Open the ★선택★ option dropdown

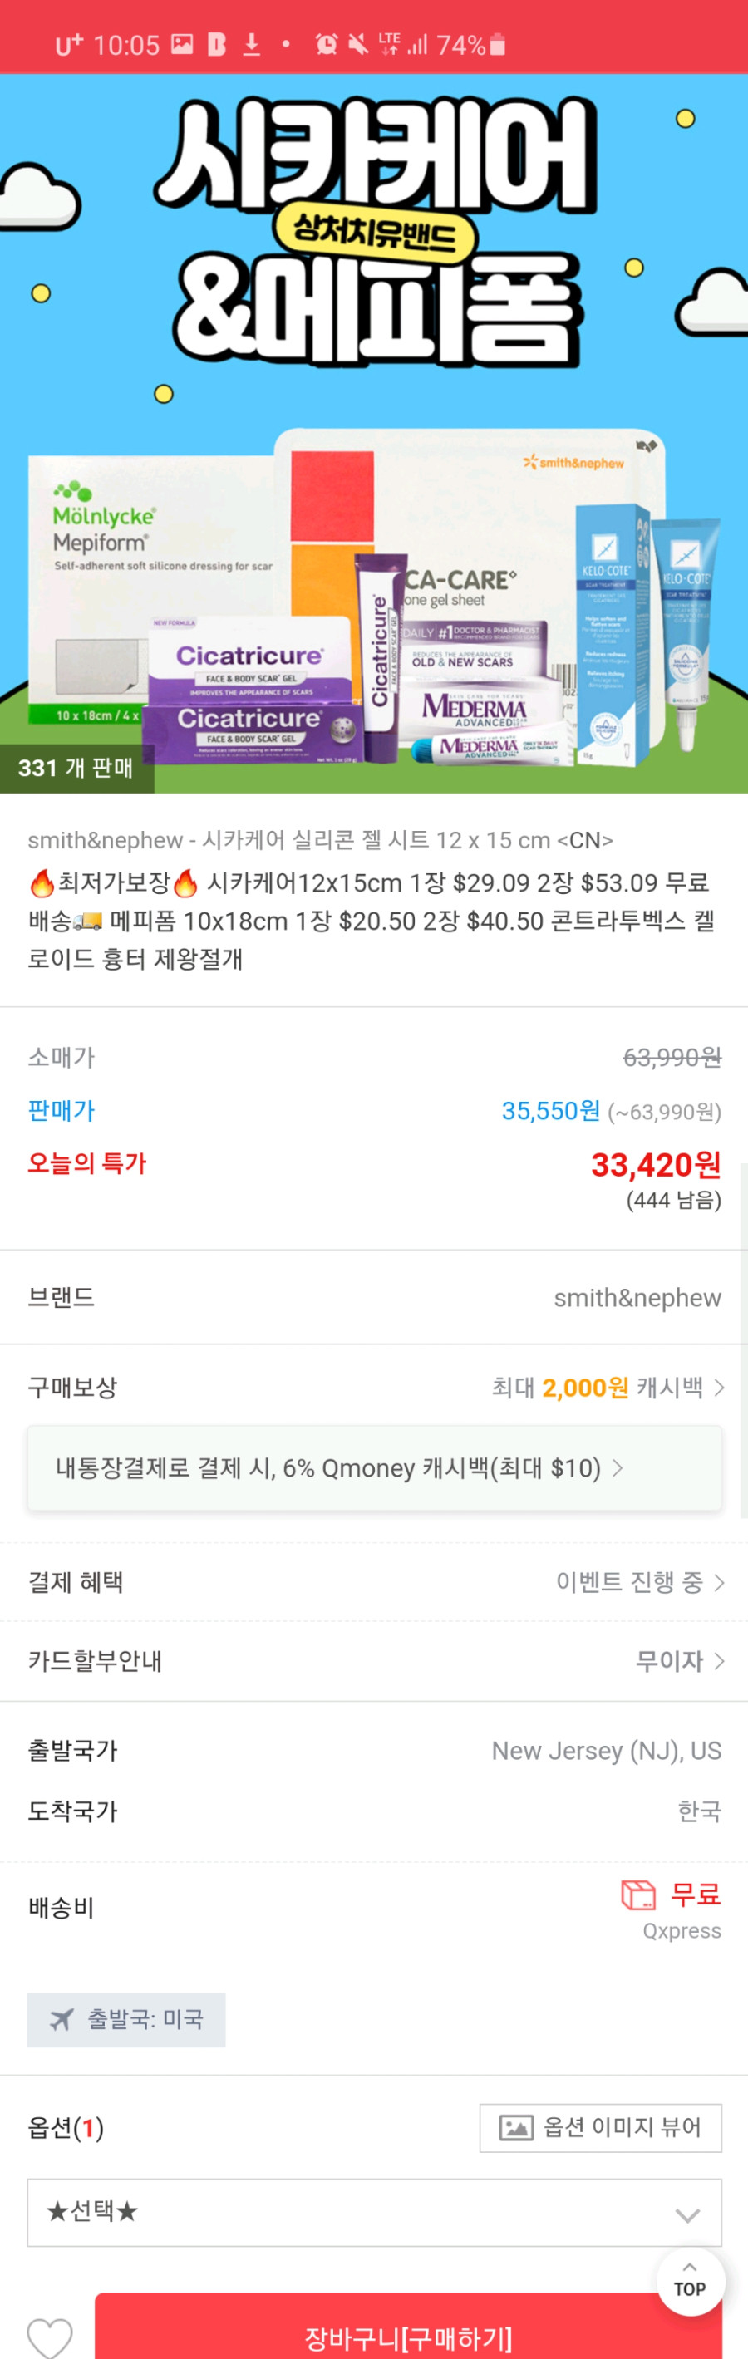(373, 2212)
